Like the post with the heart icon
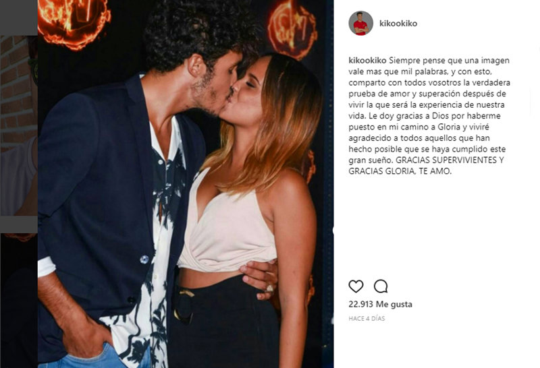Image resolution: width=540 pixels, height=368 pixels. (356, 286)
